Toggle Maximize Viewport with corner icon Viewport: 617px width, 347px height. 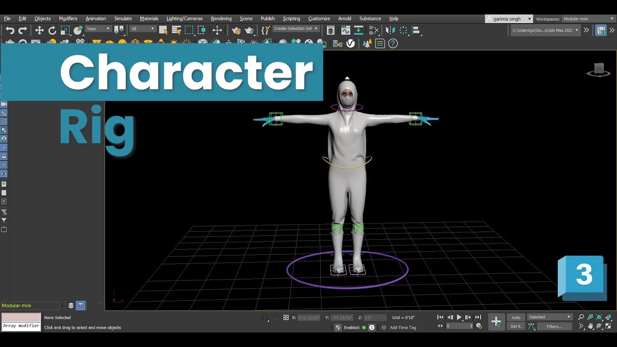click(x=608, y=326)
